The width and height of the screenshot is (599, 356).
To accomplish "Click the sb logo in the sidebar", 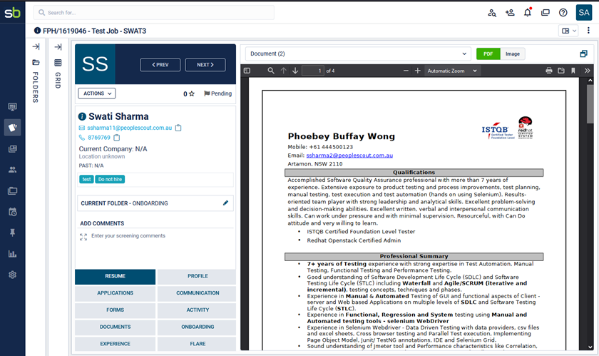I will pyautogui.click(x=12, y=13).
